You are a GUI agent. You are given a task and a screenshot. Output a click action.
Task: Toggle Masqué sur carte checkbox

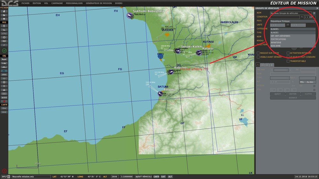[258, 53]
